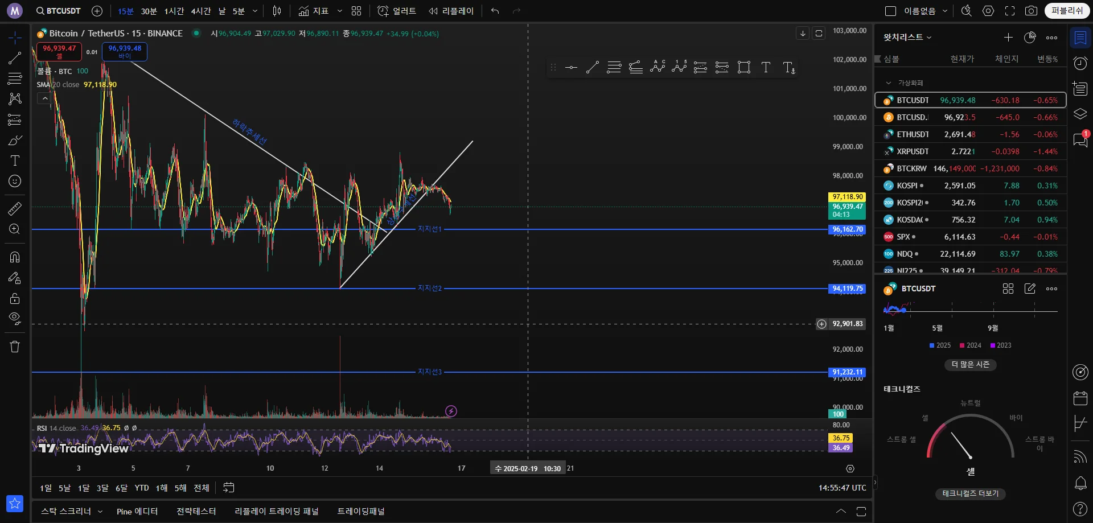Collapse the chart indicator legend

[x=44, y=98]
